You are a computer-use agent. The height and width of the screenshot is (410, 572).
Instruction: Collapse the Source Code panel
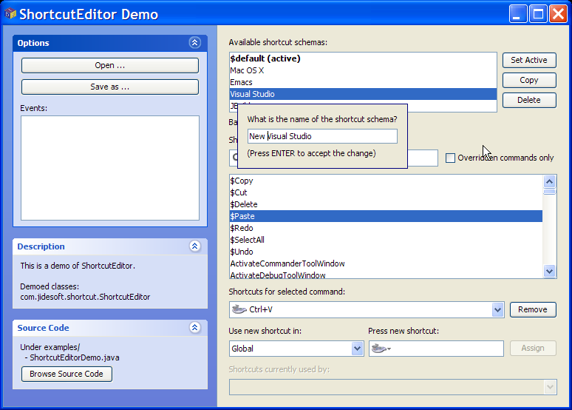(x=195, y=327)
